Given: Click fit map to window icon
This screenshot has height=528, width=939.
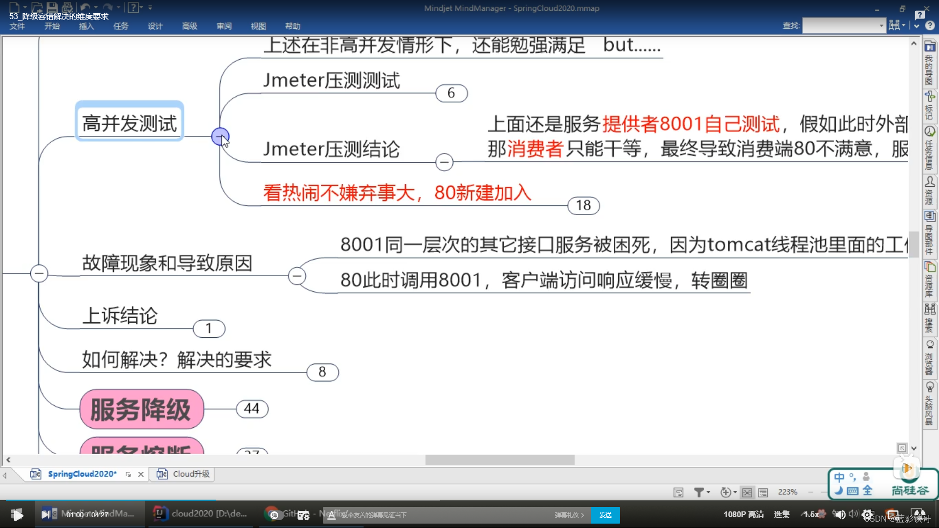Looking at the screenshot, I should coord(747,492).
